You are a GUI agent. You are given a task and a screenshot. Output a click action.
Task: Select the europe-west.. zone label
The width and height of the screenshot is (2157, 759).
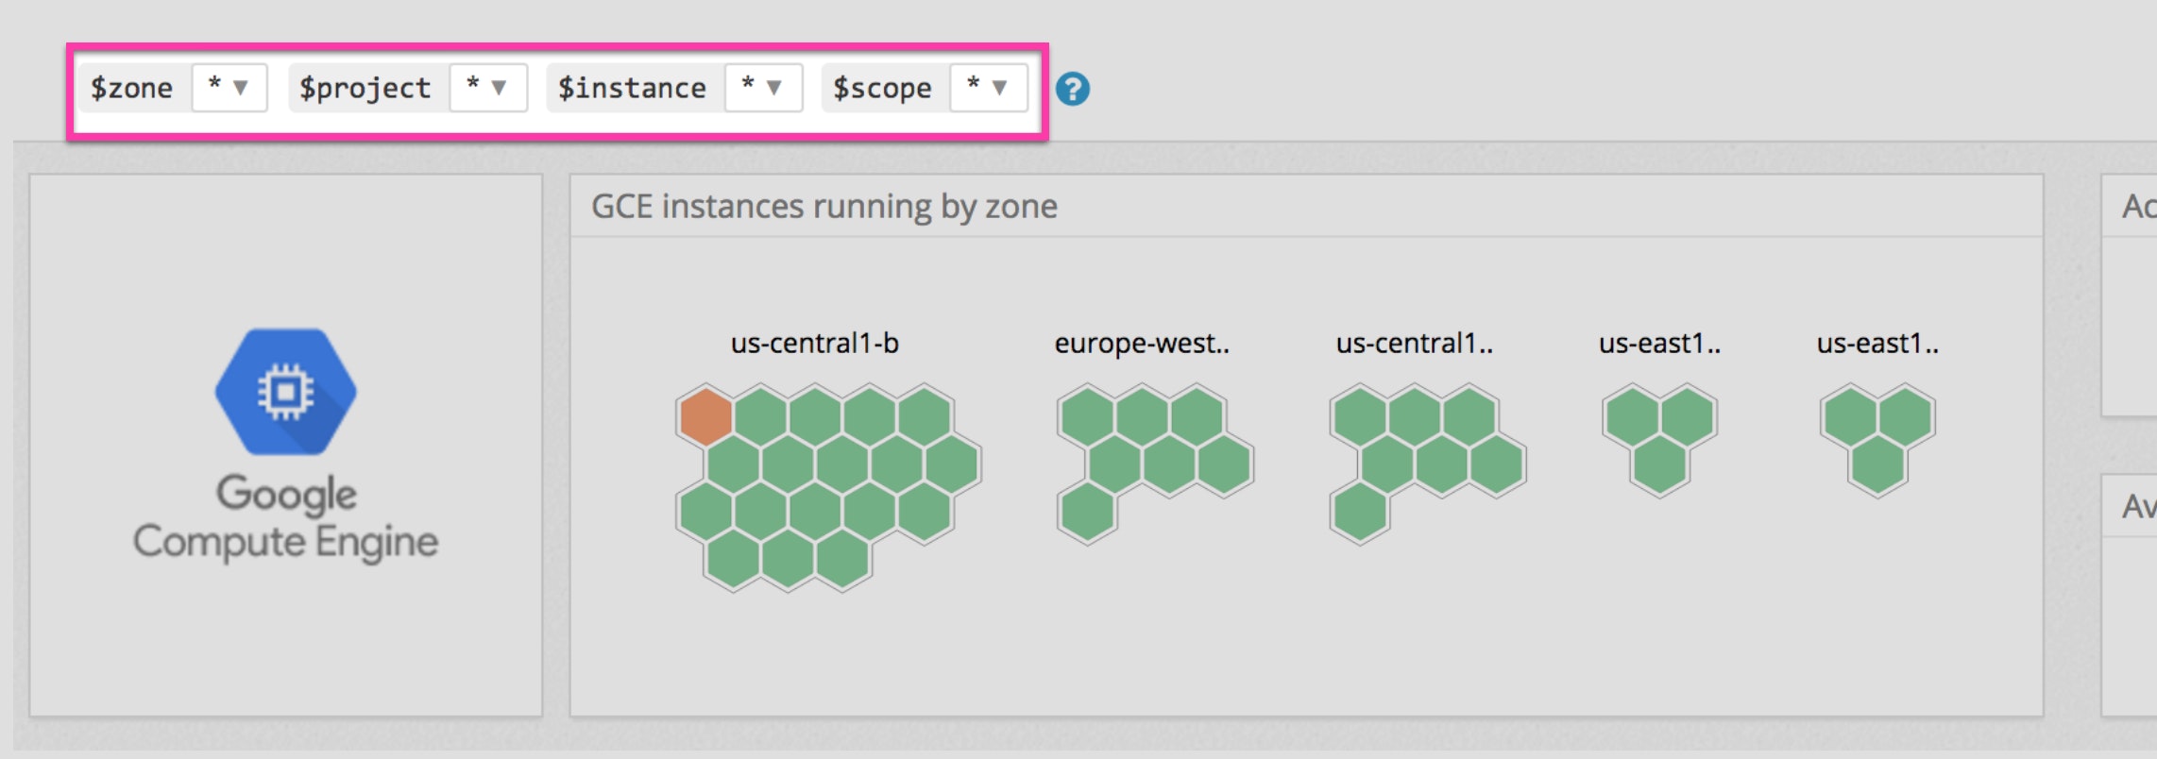click(x=1142, y=343)
